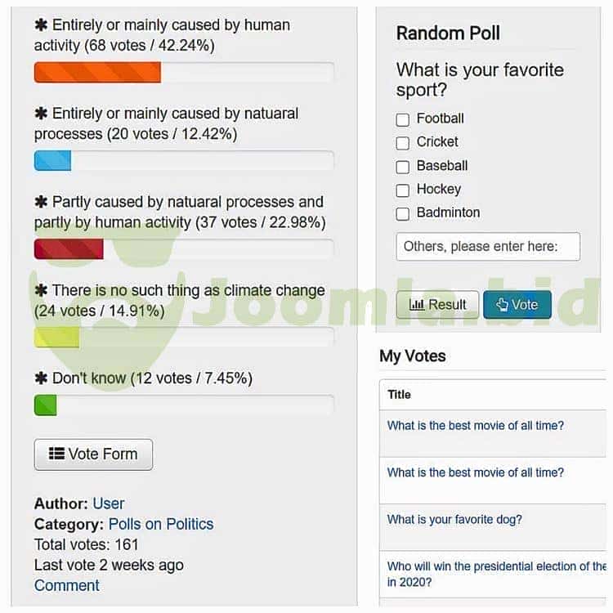Enable the Hockey checkbox
This screenshot has height=613, width=613.
[x=402, y=190]
